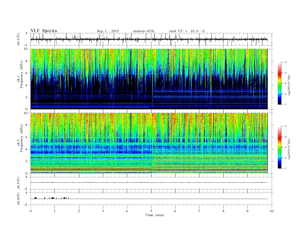Image resolution: width=306 pixels, height=237 pixels.
Task: Click inside the ch.2 spectrogram panel
Action: (x=149, y=143)
